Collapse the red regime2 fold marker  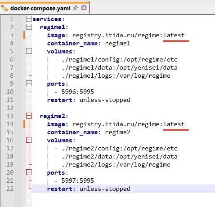pos(29,116)
